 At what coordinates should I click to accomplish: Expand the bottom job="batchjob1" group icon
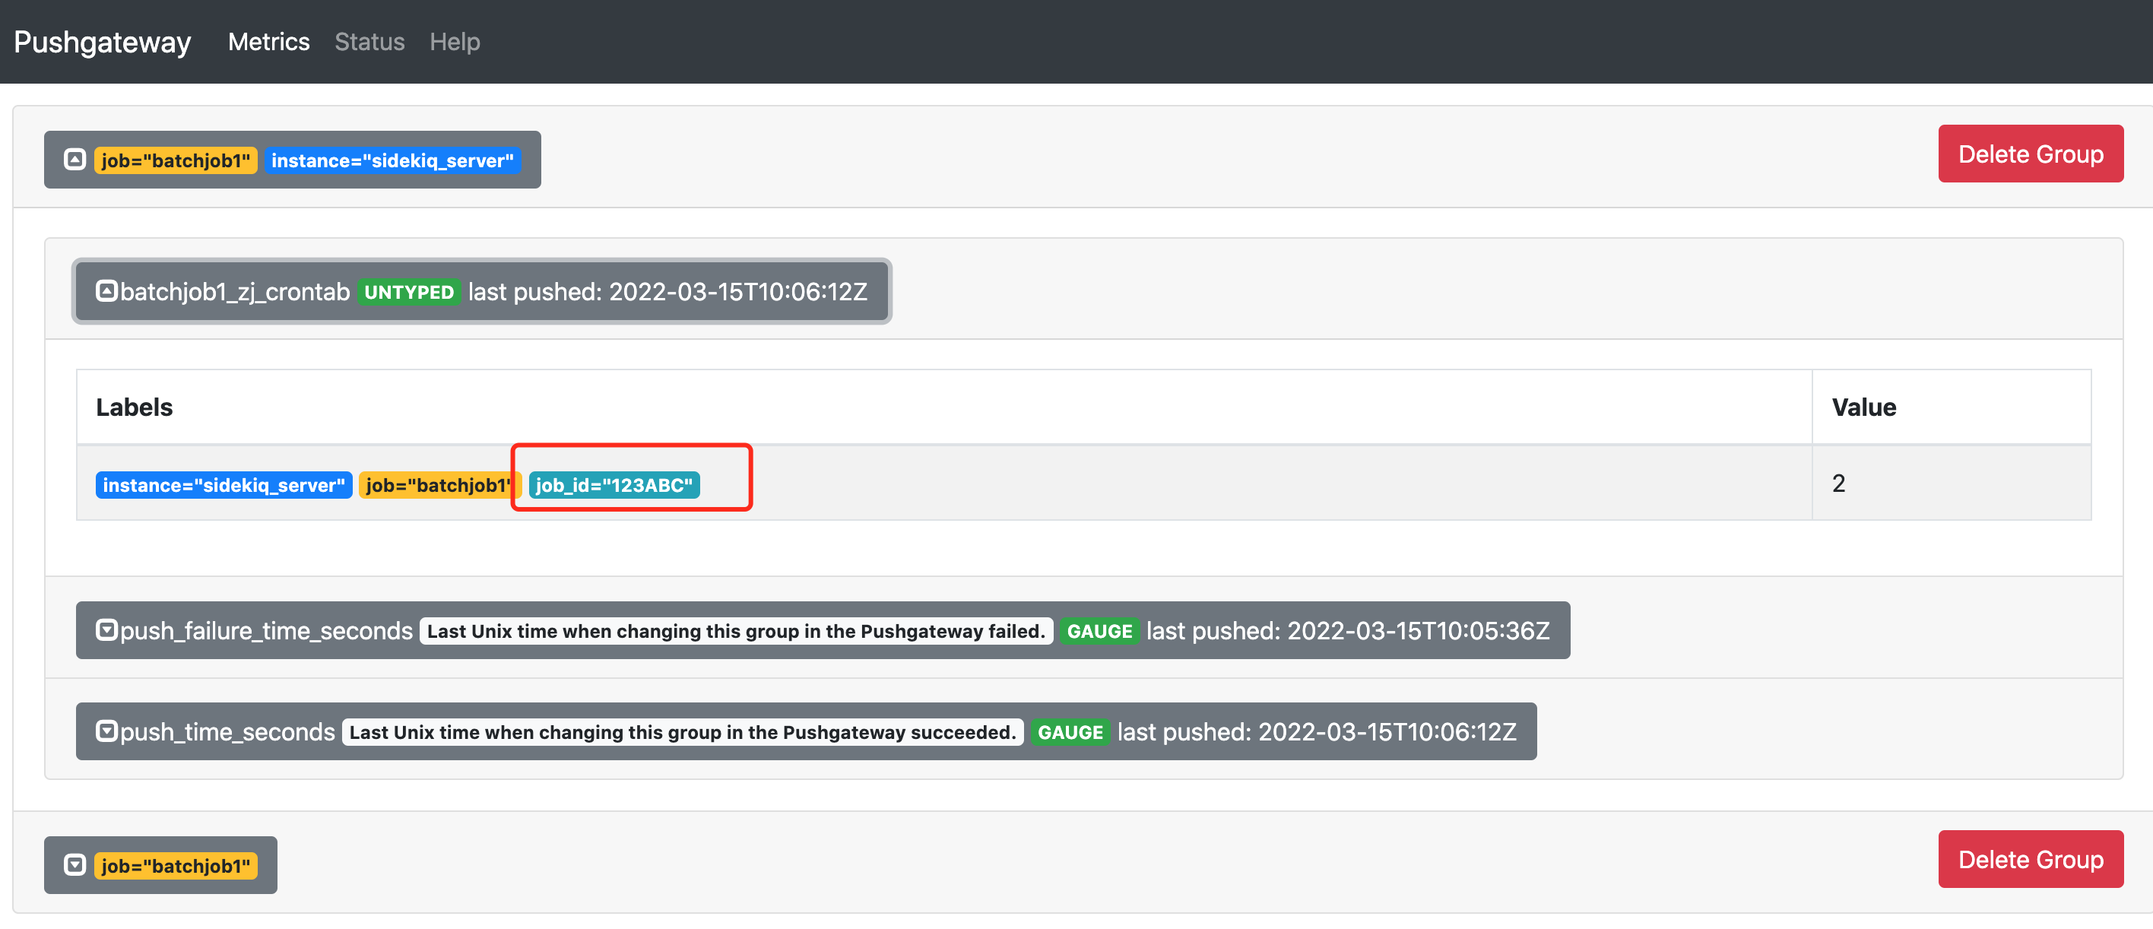coord(75,864)
